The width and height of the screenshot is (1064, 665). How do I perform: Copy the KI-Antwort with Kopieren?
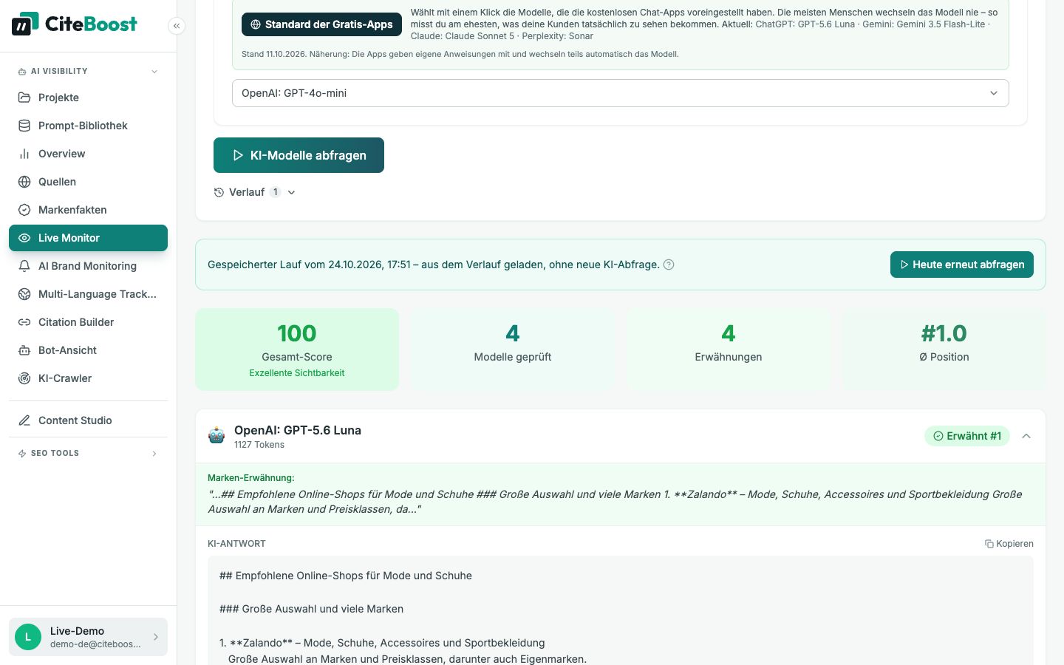click(1009, 544)
